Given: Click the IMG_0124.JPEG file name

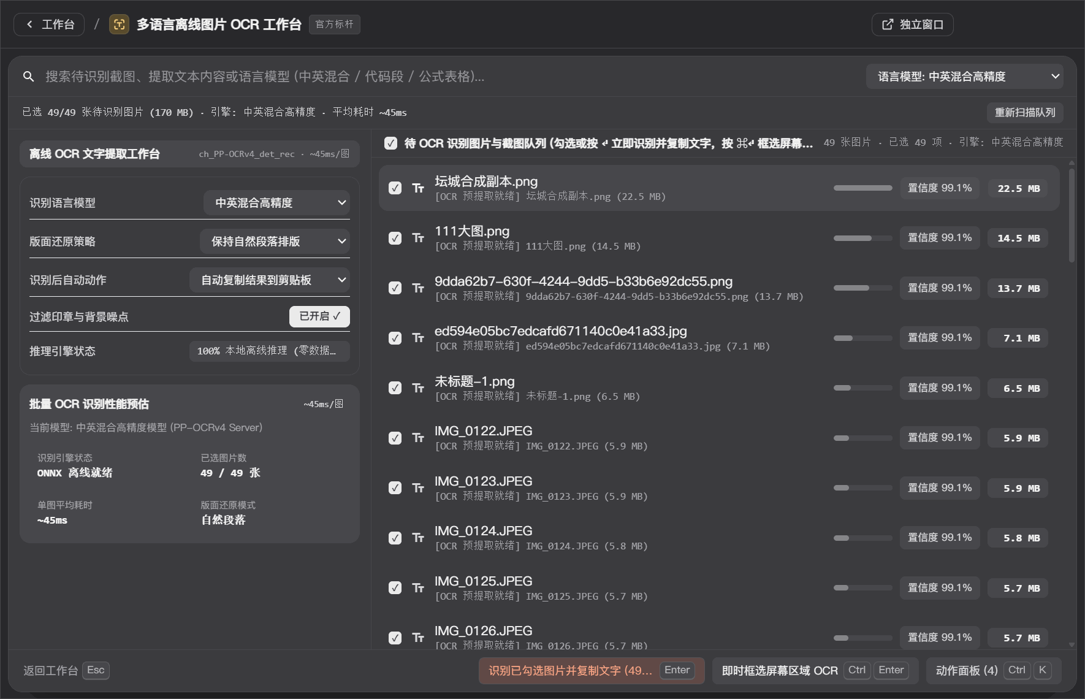Looking at the screenshot, I should [x=483, y=531].
